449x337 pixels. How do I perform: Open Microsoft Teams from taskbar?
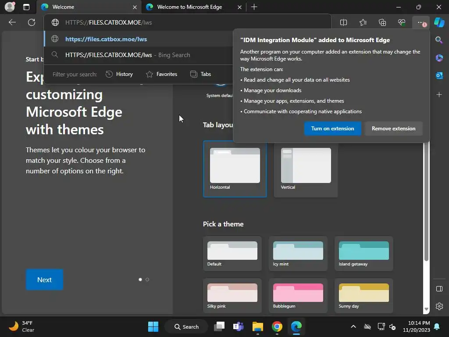[x=239, y=326]
